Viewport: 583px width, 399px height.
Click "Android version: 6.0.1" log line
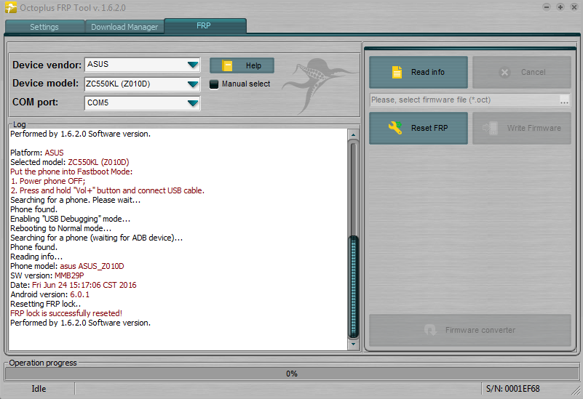(x=49, y=294)
